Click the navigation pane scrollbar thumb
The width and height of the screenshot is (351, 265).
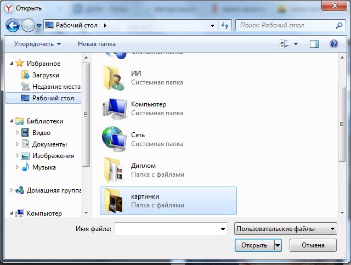click(86, 115)
